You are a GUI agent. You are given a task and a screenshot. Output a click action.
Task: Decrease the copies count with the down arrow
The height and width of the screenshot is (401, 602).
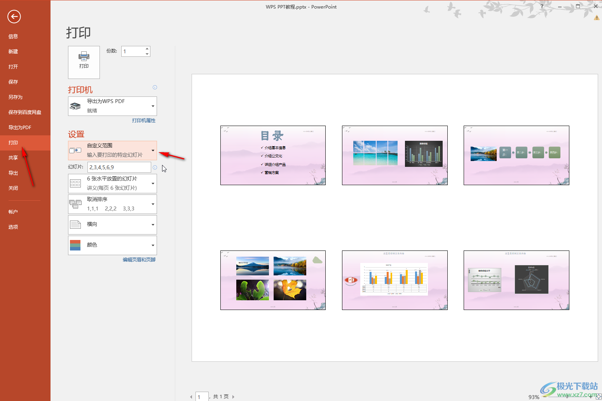pos(147,54)
